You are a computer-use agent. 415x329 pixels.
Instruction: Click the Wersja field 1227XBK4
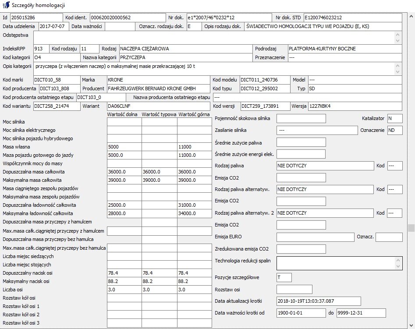(355, 106)
